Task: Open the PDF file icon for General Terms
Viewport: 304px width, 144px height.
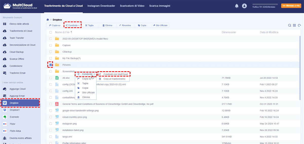Action: pos(57,104)
